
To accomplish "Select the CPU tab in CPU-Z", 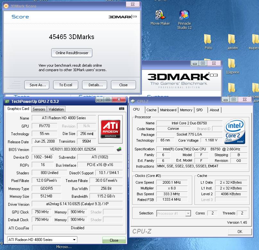I will click(136, 109).
